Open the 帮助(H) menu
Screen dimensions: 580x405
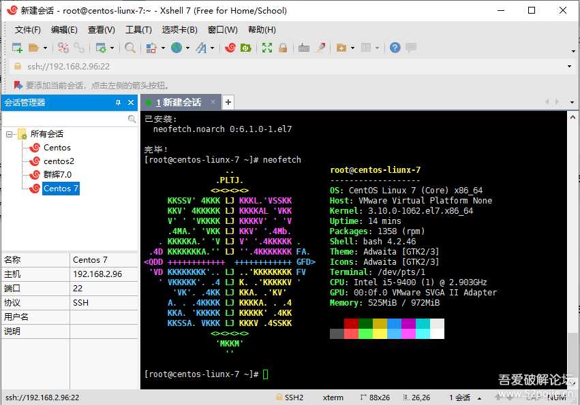[x=262, y=30]
